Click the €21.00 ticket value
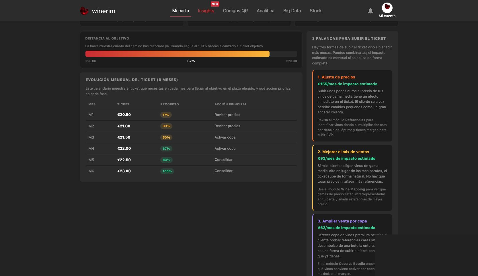Screen dimensions: 478x276 (124, 126)
